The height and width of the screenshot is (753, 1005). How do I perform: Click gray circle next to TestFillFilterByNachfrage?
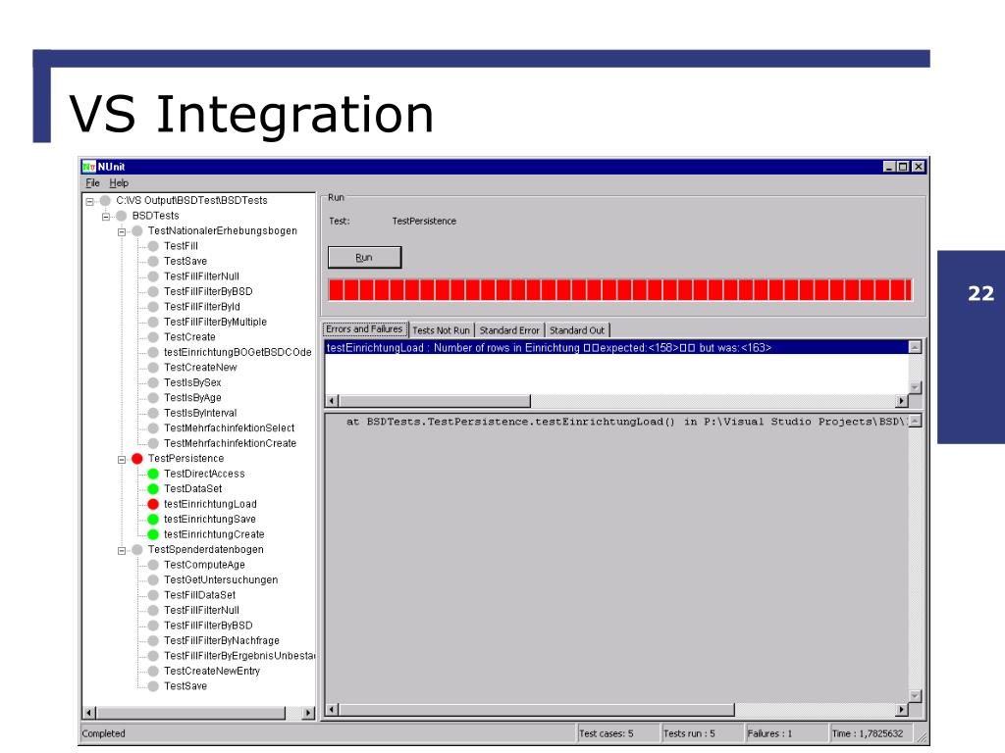pos(153,640)
